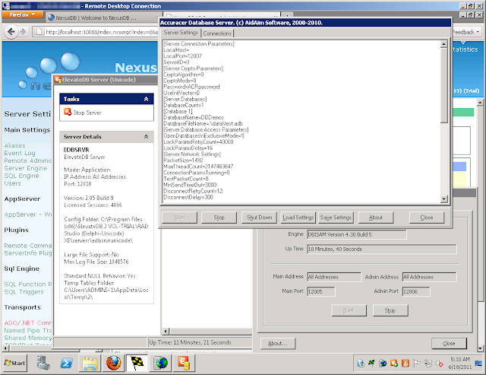Open Server Engine link in sidebar
This screenshot has width=486, height=375.
click(25, 168)
